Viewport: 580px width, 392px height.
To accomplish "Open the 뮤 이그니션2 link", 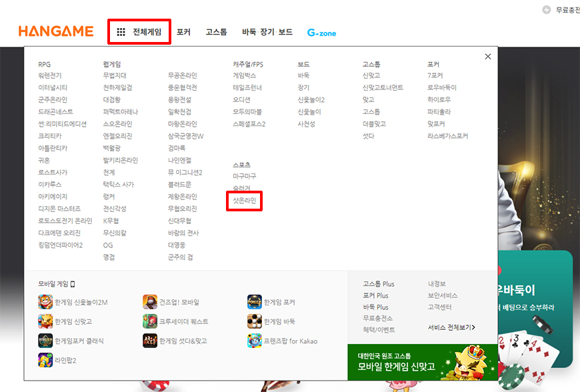I will pos(185,172).
